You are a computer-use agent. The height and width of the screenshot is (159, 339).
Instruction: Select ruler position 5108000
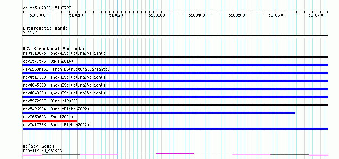[x=37, y=15]
